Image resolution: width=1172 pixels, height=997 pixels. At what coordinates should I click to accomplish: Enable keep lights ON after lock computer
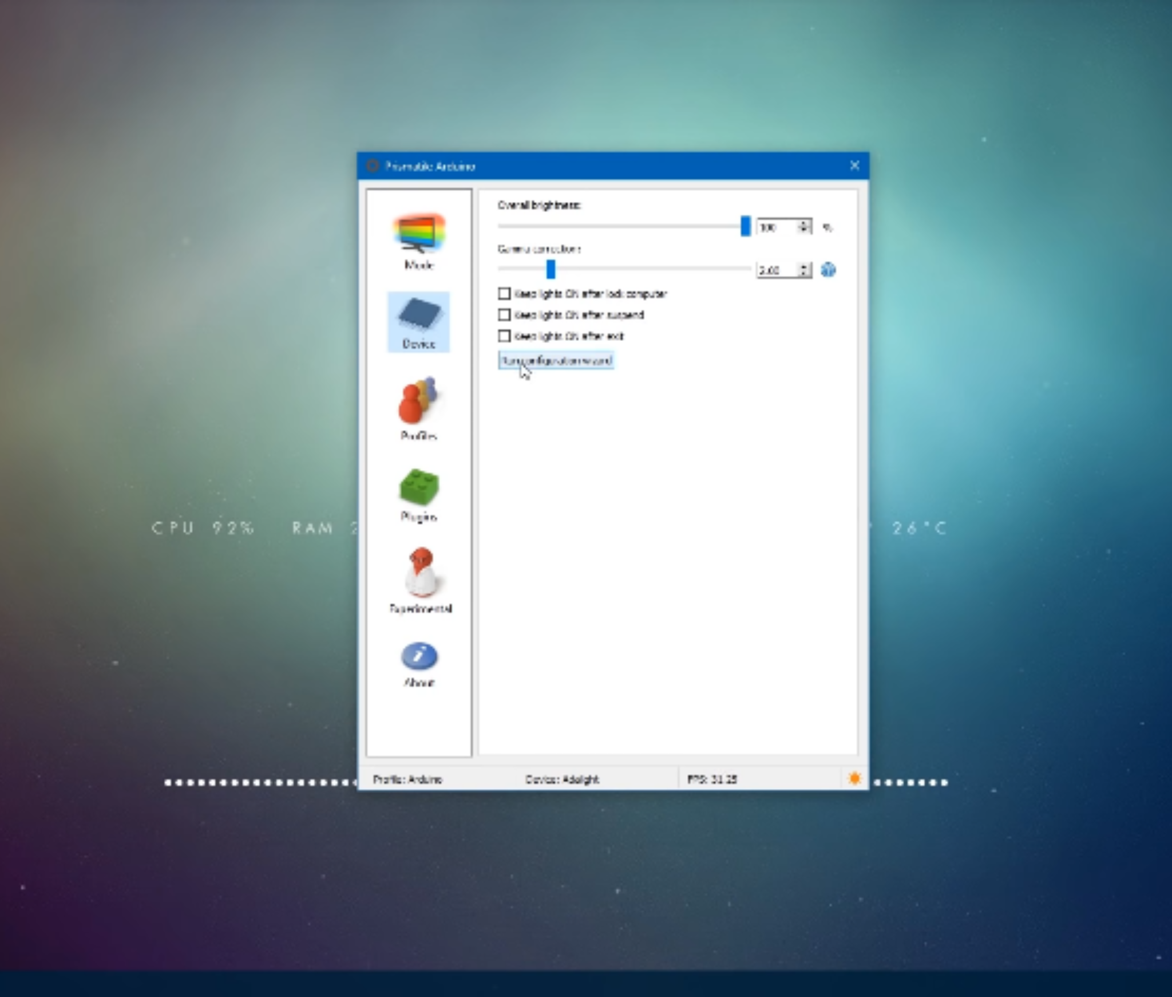click(504, 294)
